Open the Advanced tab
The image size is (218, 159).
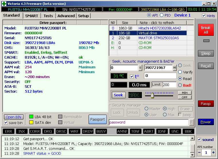(66, 16)
